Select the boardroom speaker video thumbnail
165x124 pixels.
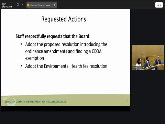[x=148, y=58]
